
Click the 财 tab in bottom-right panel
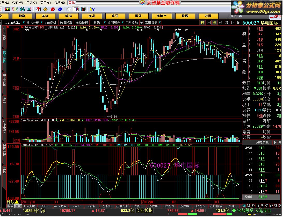coord(248,206)
